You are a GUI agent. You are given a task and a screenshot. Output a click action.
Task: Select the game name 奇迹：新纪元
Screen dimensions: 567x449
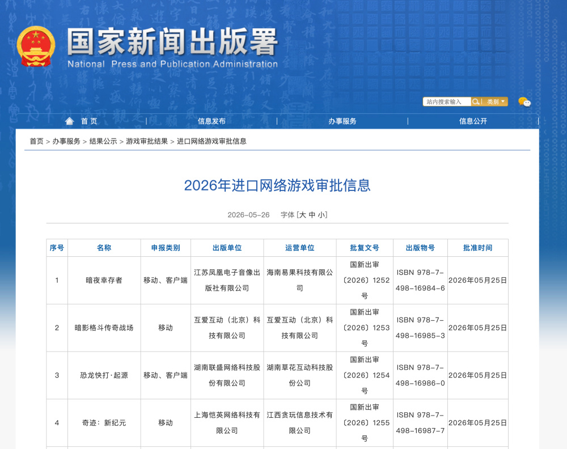[104, 422]
